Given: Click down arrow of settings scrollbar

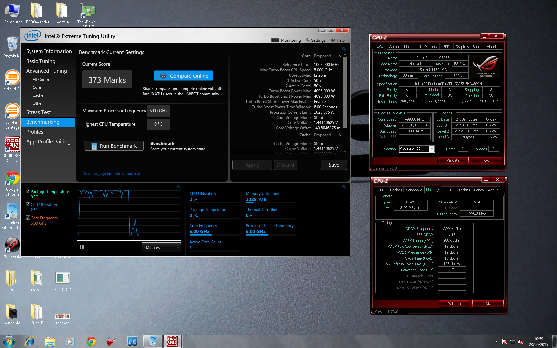Looking at the screenshot, I should [x=345, y=151].
